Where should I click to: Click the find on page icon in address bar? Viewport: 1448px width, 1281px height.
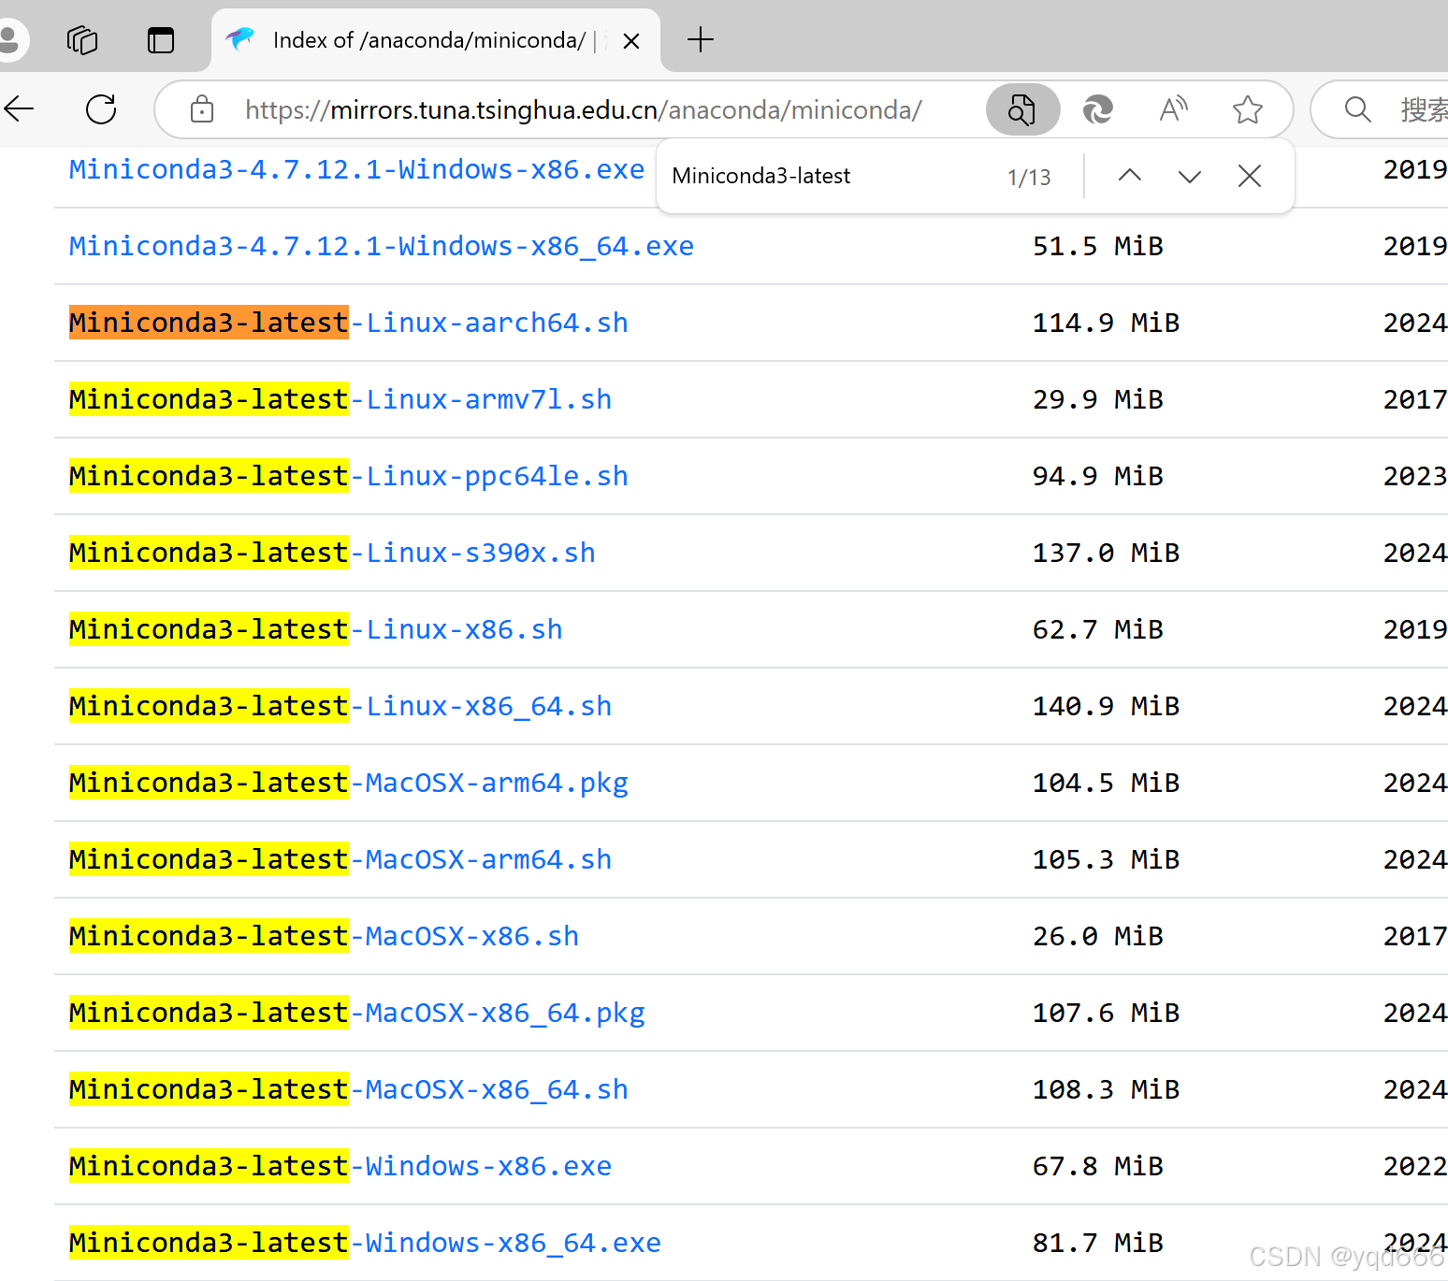coord(1022,109)
